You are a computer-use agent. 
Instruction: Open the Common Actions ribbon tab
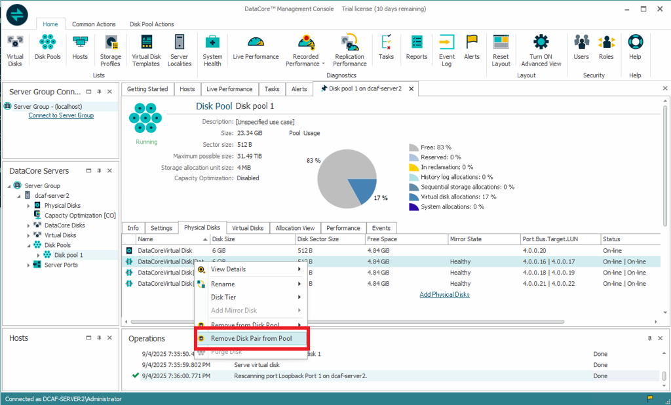94,24
